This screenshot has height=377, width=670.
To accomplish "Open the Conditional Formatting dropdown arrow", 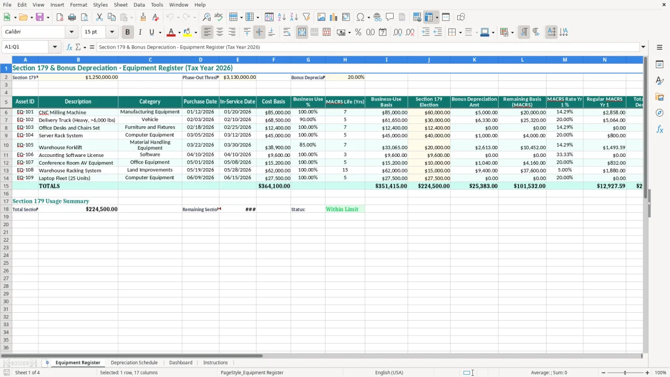I will point(512,33).
